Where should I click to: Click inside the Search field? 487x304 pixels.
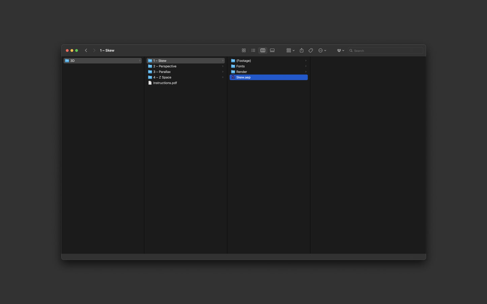[x=386, y=50]
